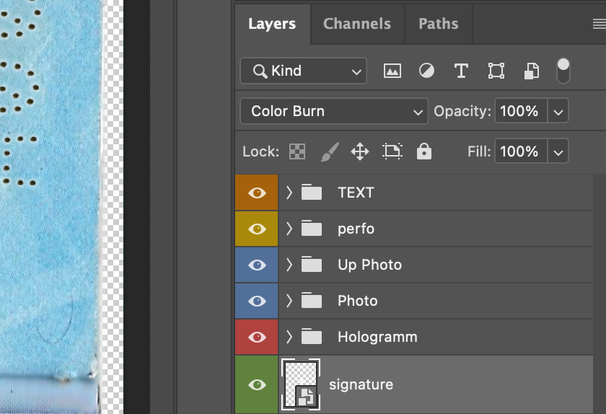Filter layers by adjustment layer icon
The width and height of the screenshot is (606, 414).
click(x=426, y=71)
